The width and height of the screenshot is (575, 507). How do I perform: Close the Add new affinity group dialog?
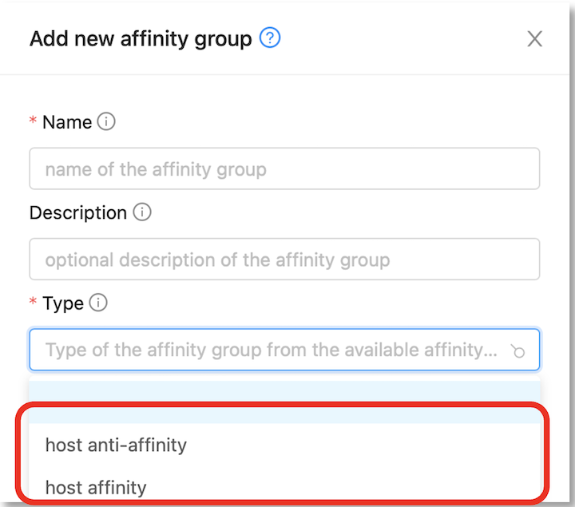coord(534,38)
